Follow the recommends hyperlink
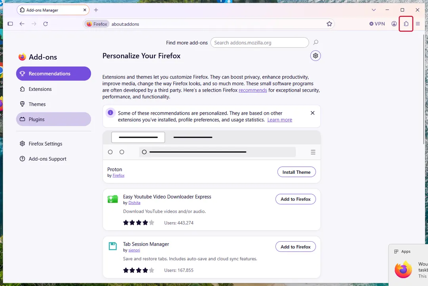The width and height of the screenshot is (428, 286). (x=253, y=90)
